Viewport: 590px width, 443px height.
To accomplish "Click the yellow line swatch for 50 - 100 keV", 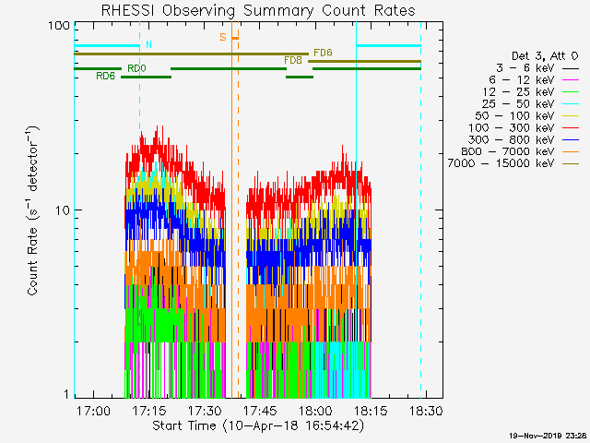I will pyautogui.click(x=571, y=116).
